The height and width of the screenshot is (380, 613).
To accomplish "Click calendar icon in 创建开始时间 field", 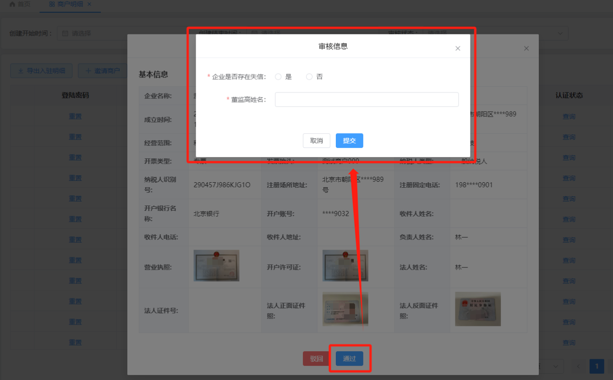I will (x=65, y=33).
